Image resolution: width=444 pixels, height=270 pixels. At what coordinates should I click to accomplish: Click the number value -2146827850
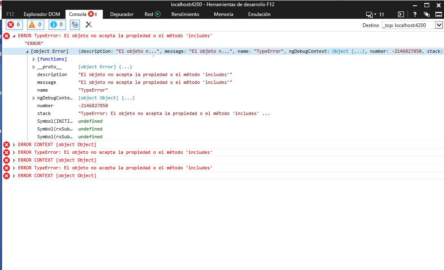coord(93,106)
